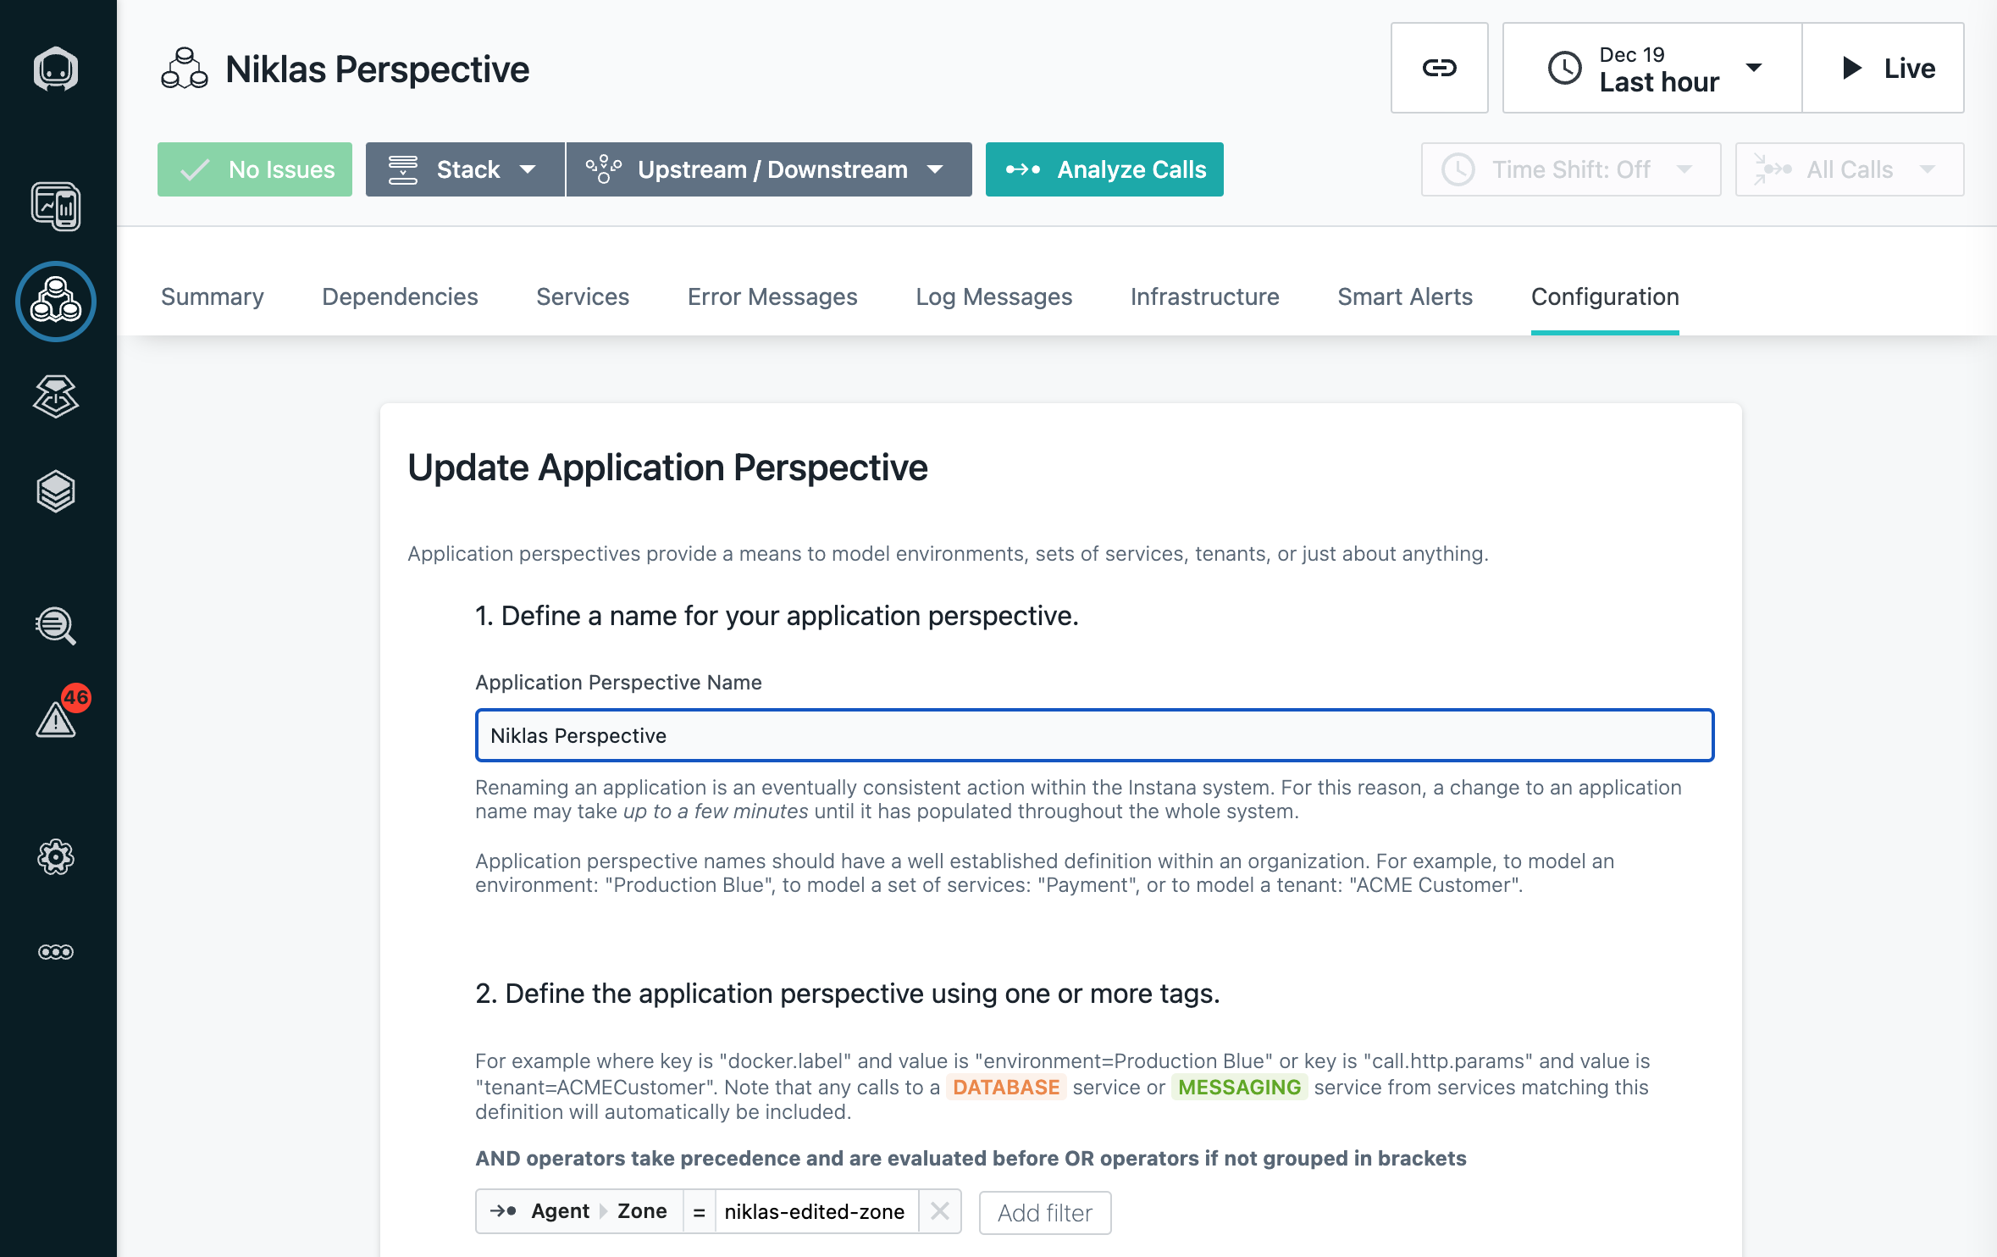Switch to the Smart Alerts tab
The height and width of the screenshot is (1257, 1997).
tap(1405, 296)
